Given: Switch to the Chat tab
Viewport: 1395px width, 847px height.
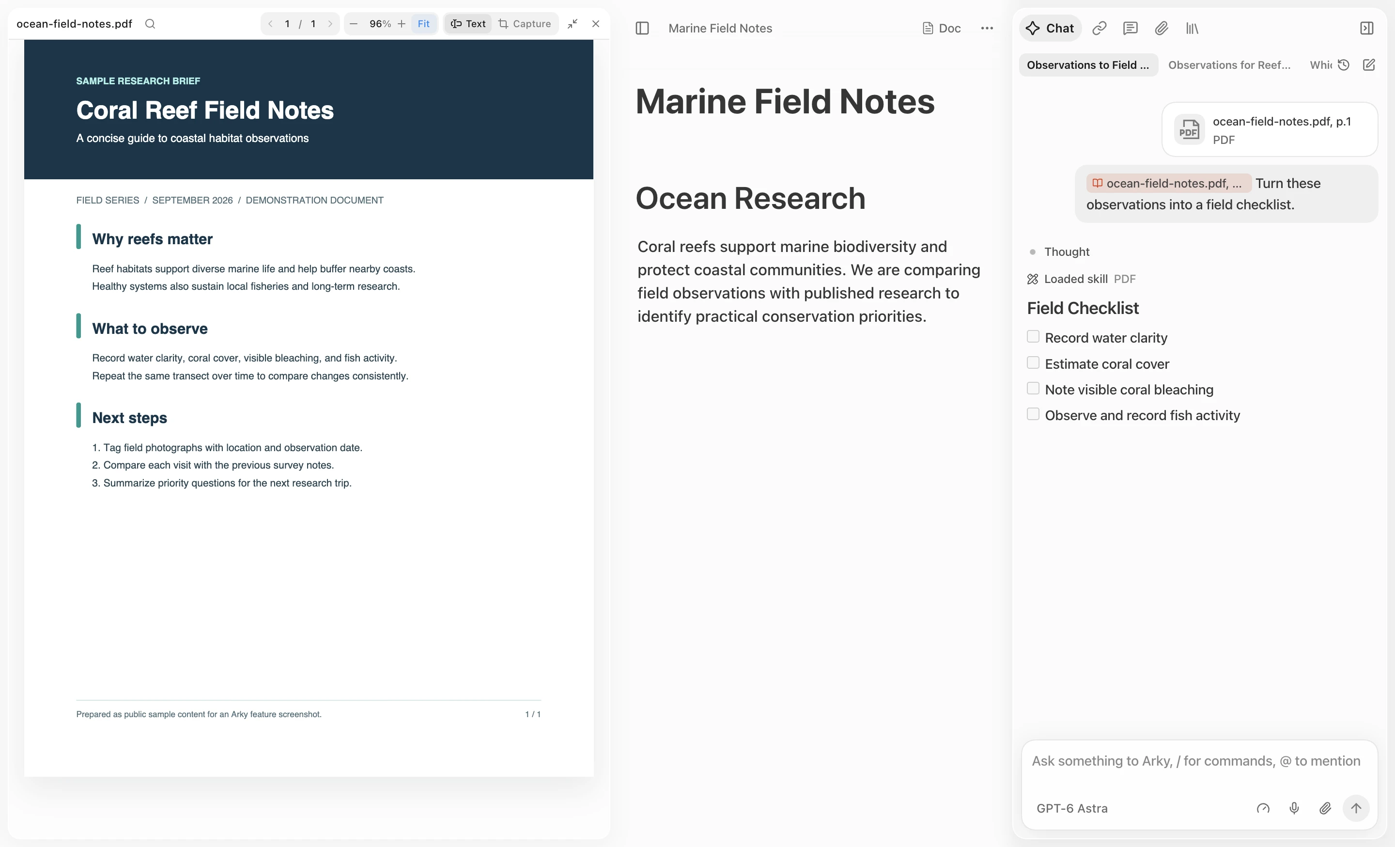Looking at the screenshot, I should pyautogui.click(x=1050, y=28).
